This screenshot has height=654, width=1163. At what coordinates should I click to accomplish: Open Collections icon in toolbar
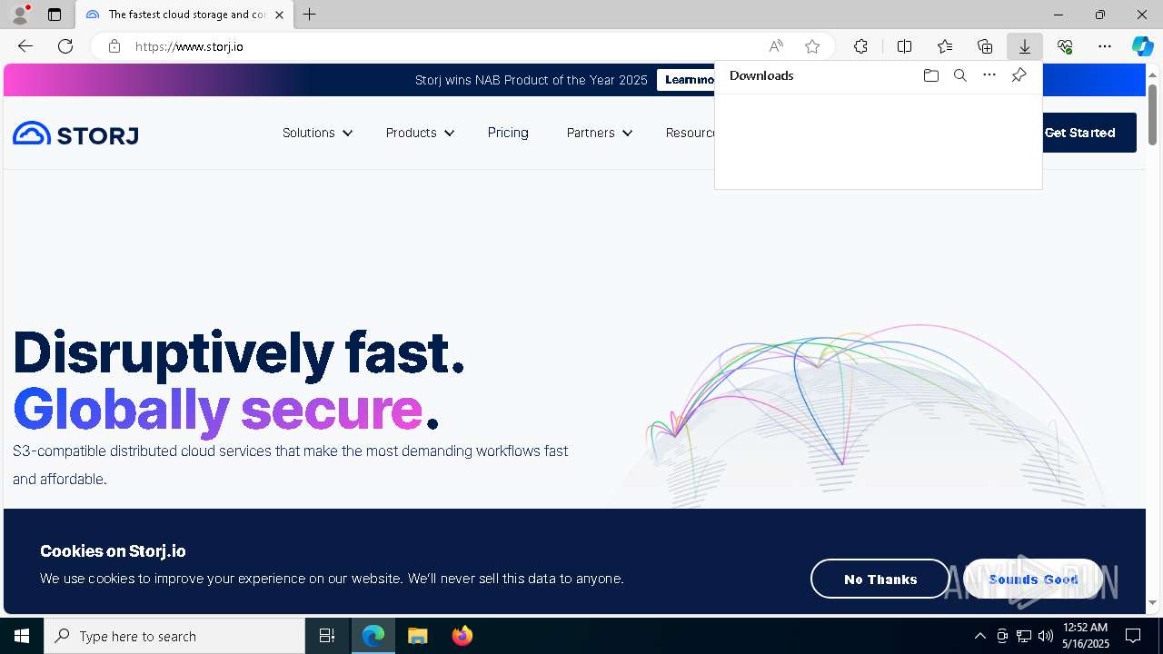click(985, 46)
